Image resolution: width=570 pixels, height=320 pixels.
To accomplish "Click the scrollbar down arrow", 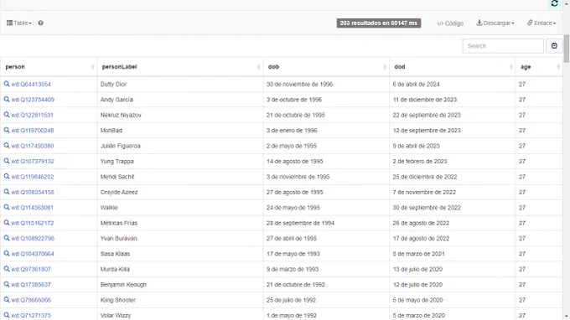I will coord(567,317).
